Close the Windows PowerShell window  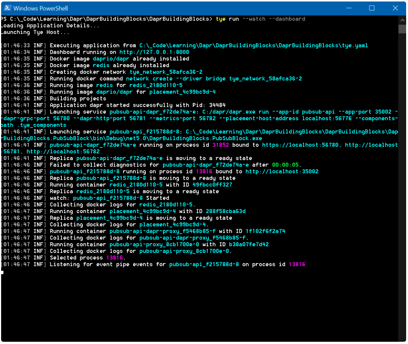395,8
